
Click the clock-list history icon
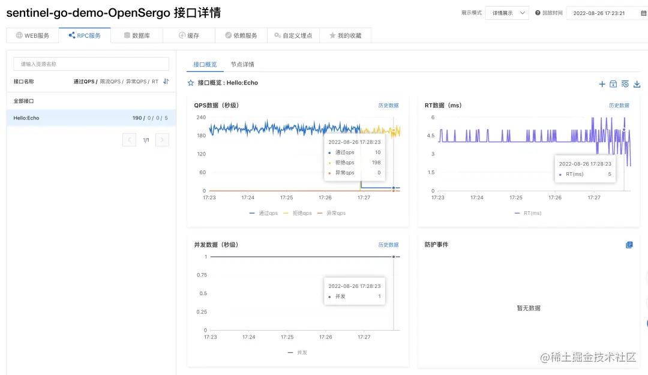coord(625,84)
